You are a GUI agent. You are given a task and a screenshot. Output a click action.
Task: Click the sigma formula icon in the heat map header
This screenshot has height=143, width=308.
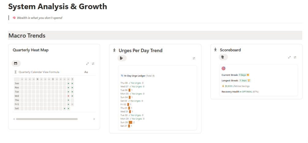15,72
